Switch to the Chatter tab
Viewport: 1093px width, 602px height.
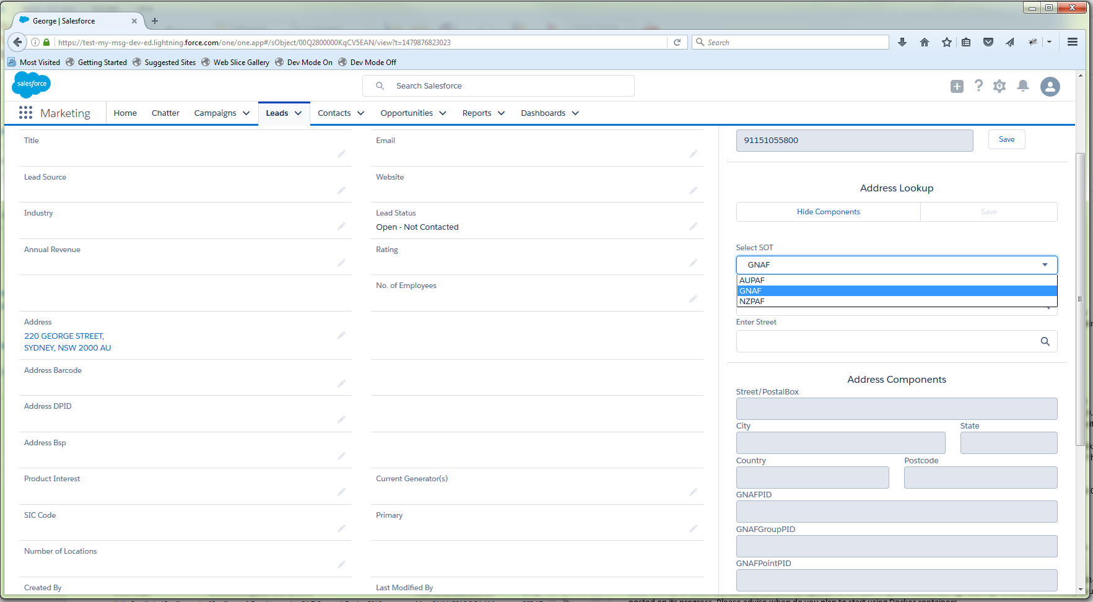pyautogui.click(x=165, y=113)
